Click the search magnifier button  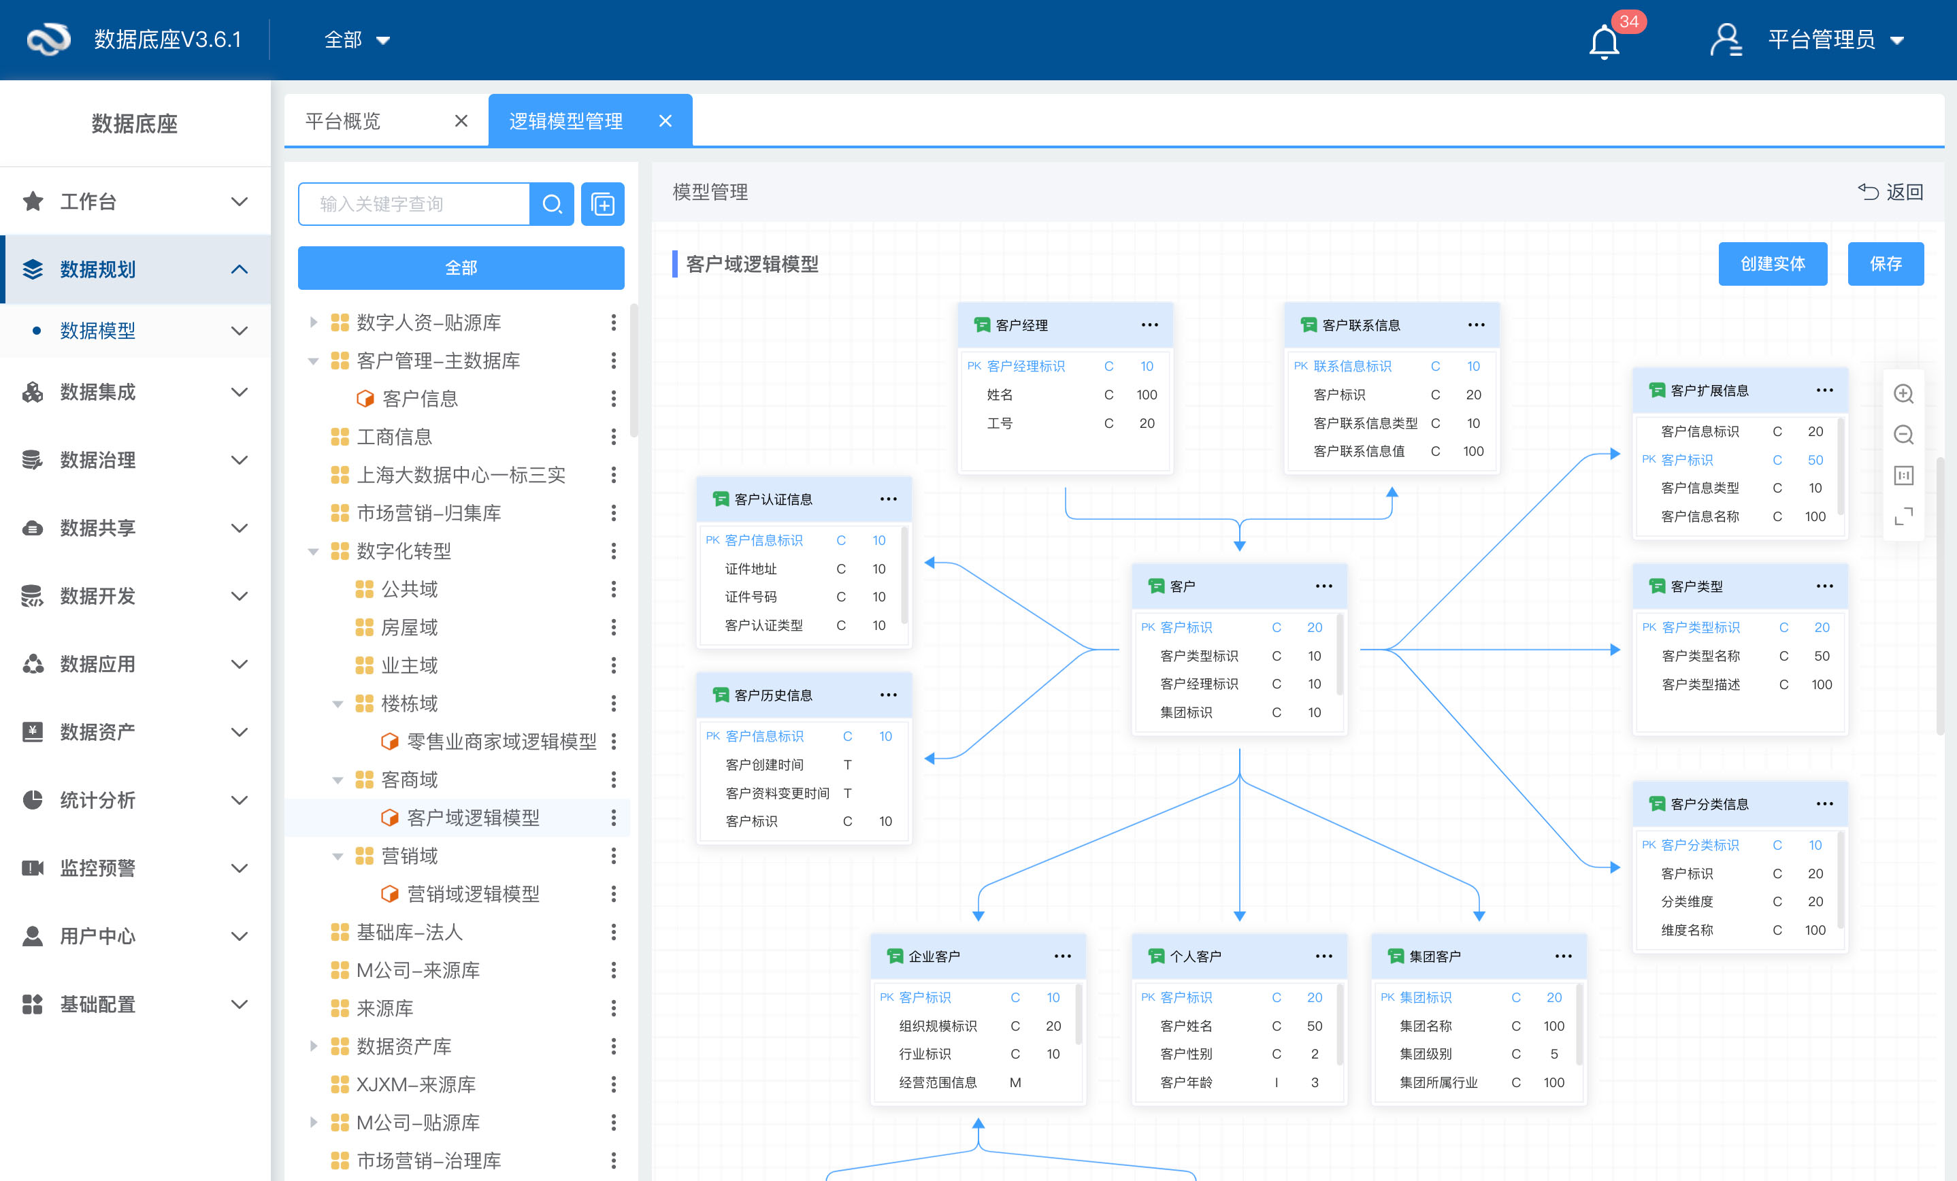tap(551, 204)
